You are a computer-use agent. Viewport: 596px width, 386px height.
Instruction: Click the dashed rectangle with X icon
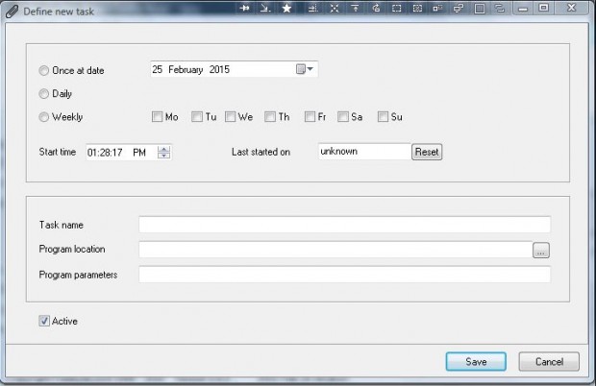pyautogui.click(x=417, y=8)
